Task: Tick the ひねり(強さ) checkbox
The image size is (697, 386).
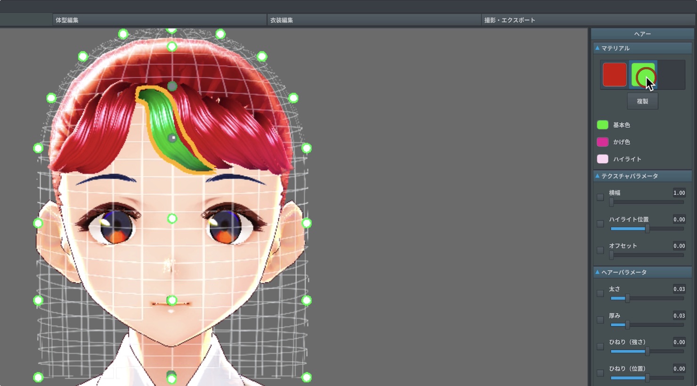Action: point(600,346)
